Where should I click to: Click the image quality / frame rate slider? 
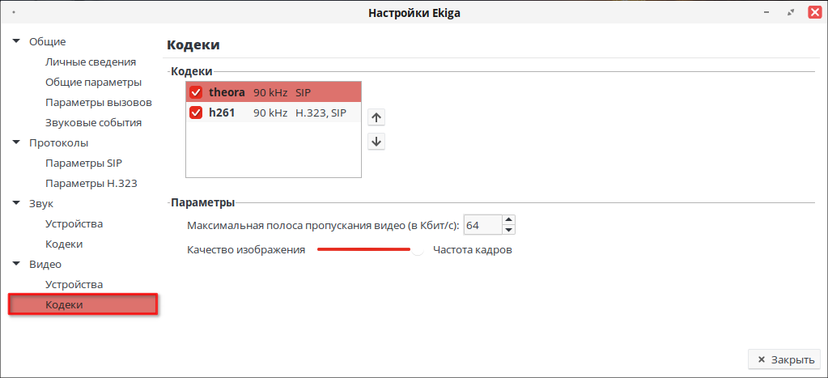[x=368, y=250]
